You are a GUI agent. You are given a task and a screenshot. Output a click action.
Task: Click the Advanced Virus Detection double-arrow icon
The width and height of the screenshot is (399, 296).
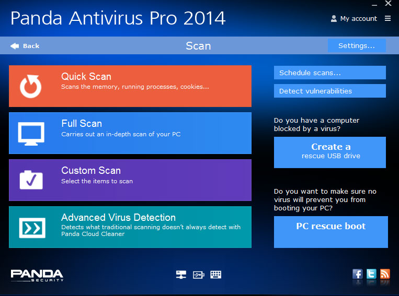pyautogui.click(x=32, y=228)
